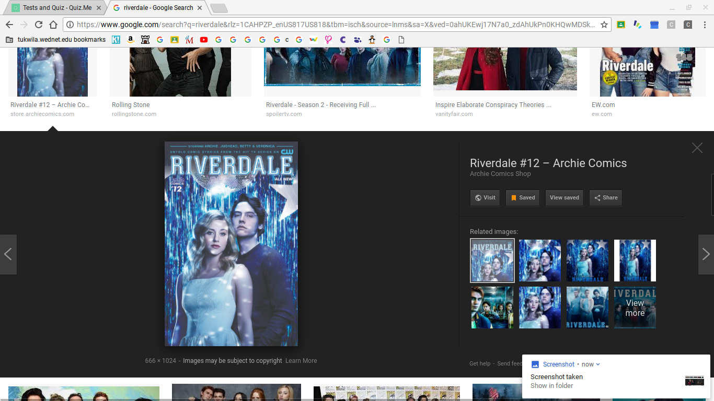This screenshot has height=401, width=714.
Task: Open the screenshot preview thumbnail in notification
Action: [x=694, y=381]
